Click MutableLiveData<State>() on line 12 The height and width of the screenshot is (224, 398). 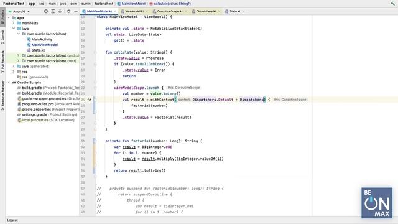(x=176, y=29)
